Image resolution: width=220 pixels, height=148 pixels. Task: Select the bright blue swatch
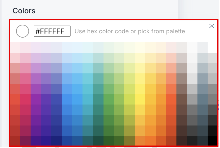pos(67,99)
